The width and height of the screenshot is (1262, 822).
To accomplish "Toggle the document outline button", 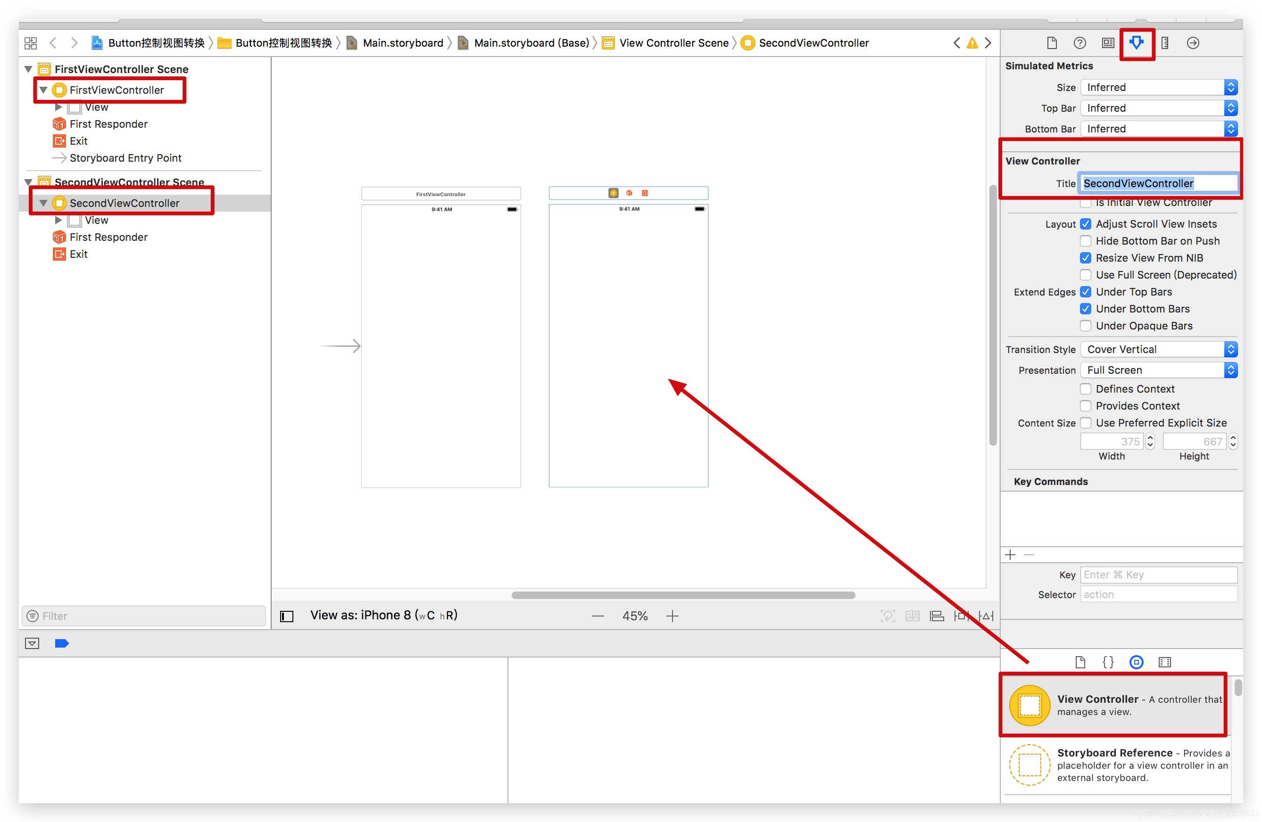I will coord(286,616).
